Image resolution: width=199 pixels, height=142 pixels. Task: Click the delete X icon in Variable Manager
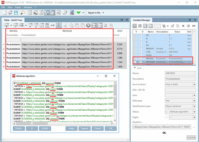[183, 26]
